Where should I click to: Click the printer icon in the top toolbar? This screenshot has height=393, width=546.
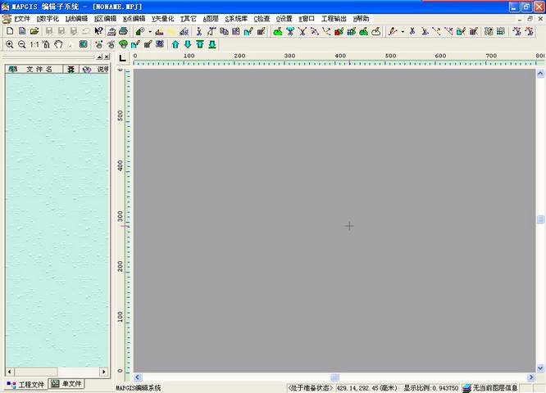pos(124,31)
